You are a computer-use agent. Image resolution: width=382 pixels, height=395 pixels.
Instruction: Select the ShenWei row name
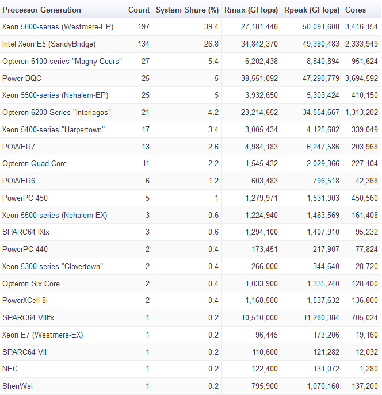[x=18, y=386]
